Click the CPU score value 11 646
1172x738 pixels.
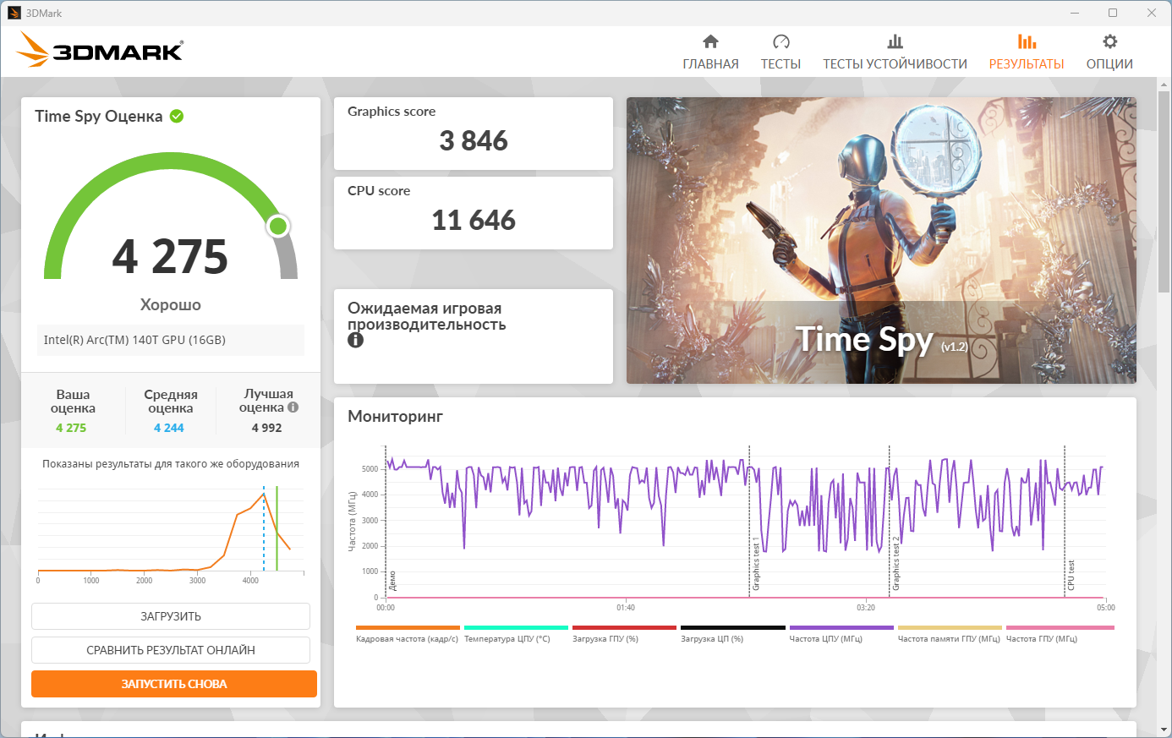474,220
